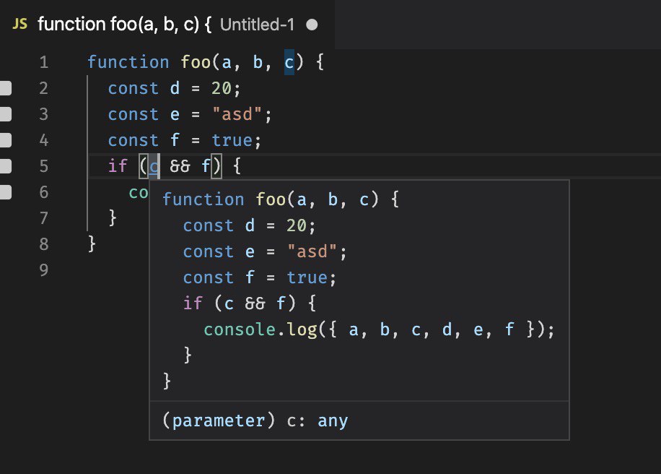Click the 'function' keyword on editor line 1
The height and width of the screenshot is (474, 661).
128,62
